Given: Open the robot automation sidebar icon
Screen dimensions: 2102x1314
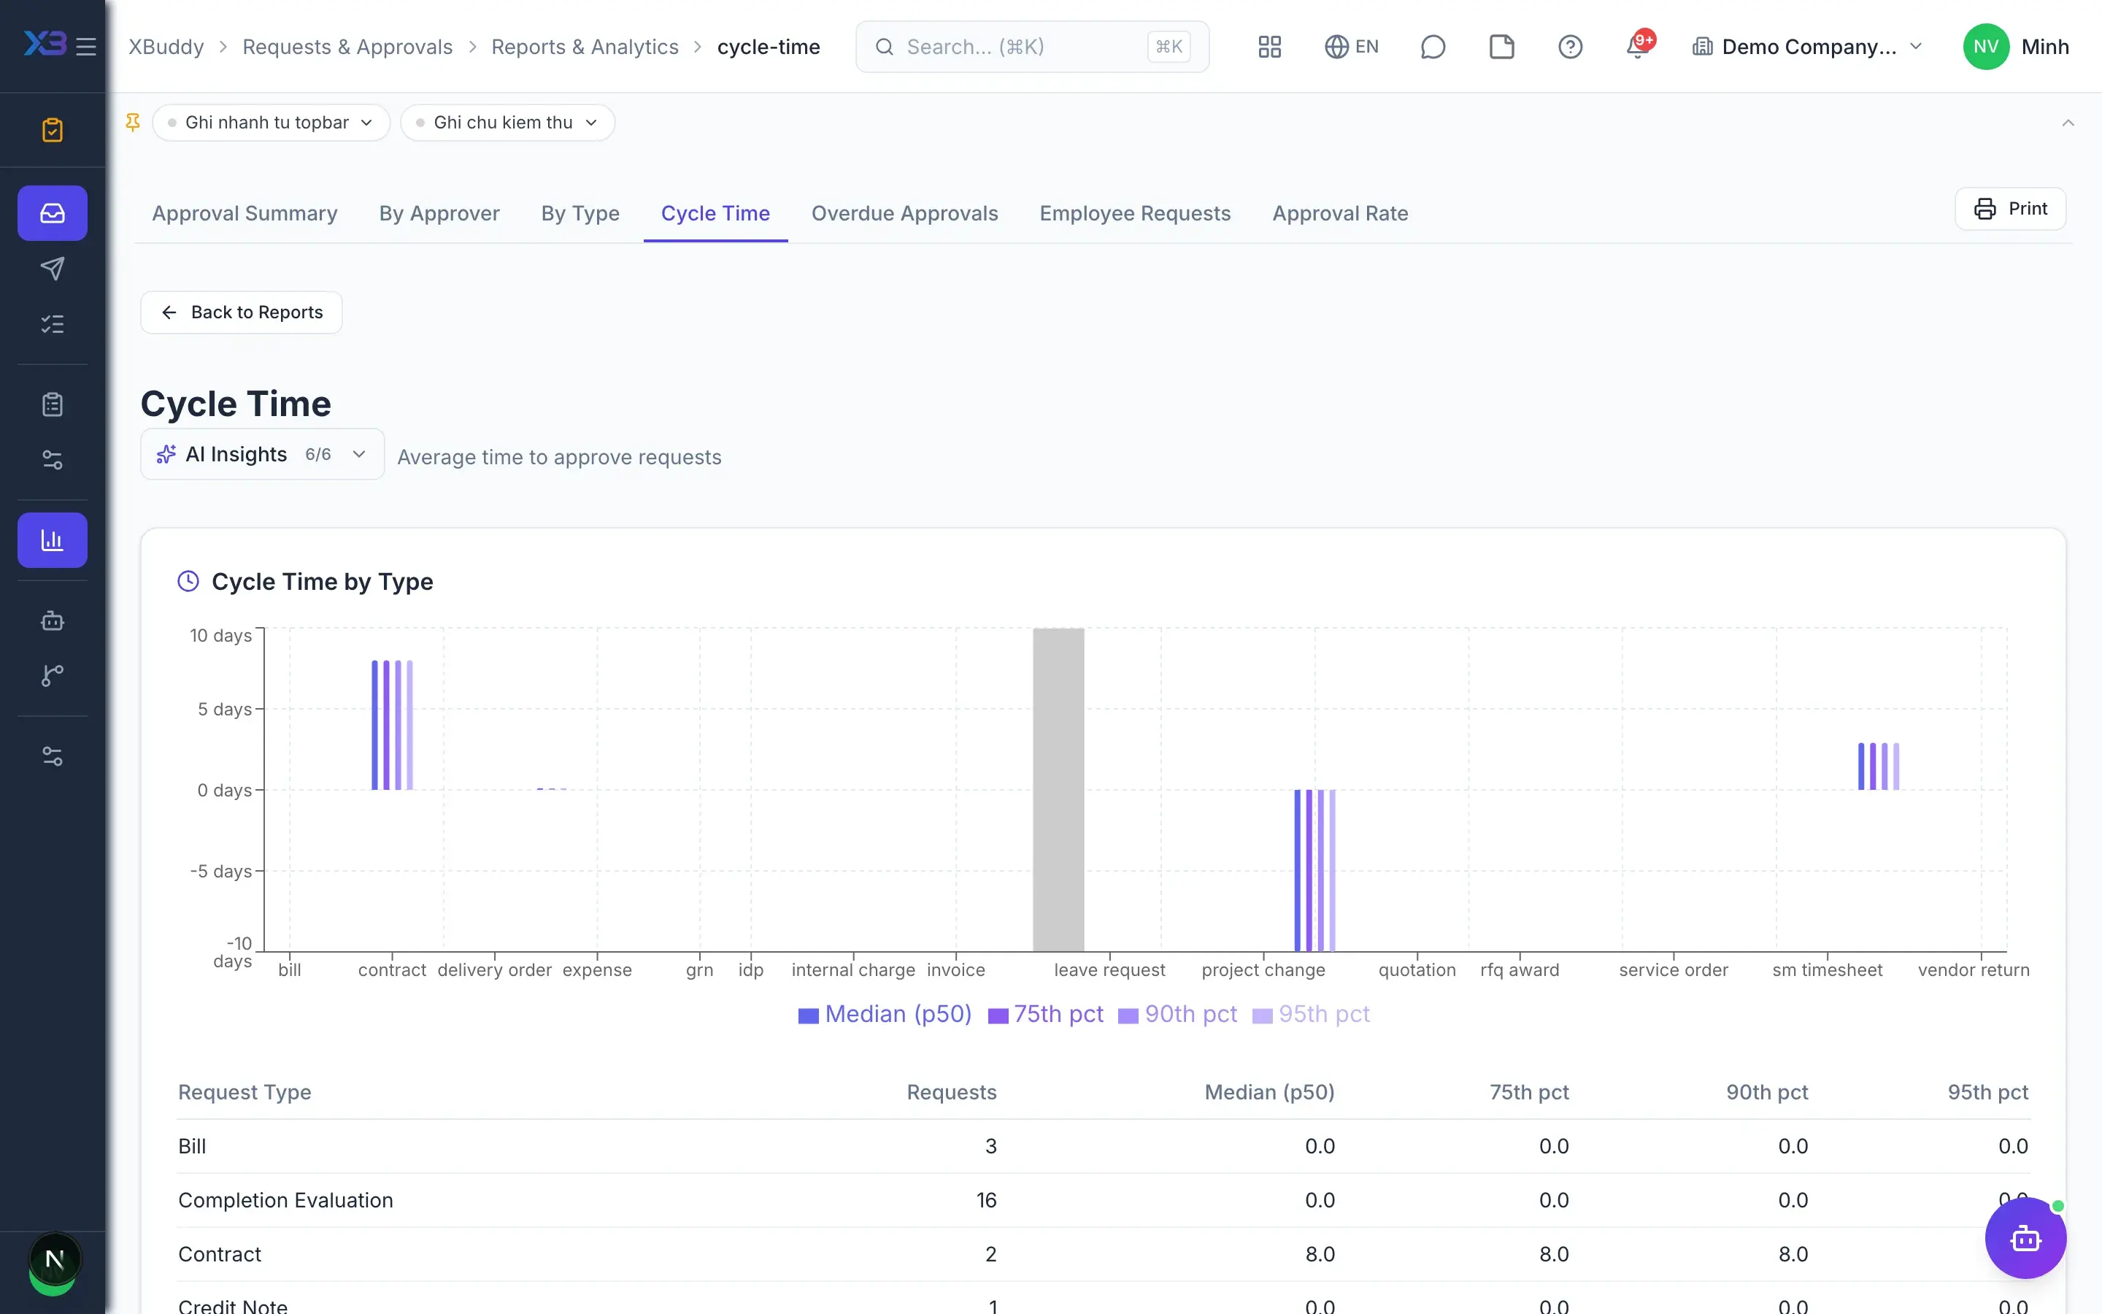Looking at the screenshot, I should click(52, 620).
